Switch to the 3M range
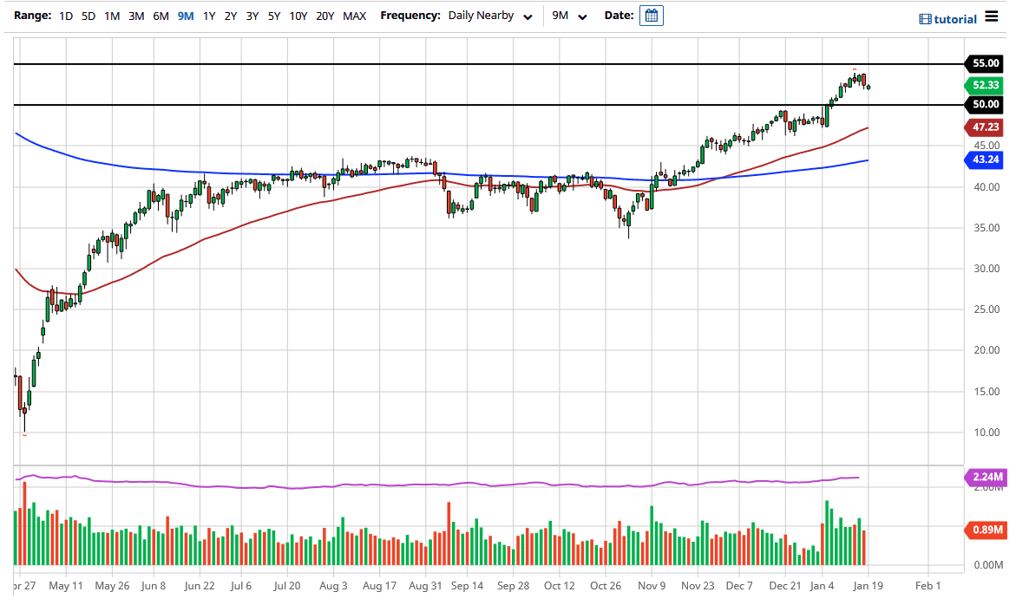Image resolution: width=1016 pixels, height=605 pixels. tap(135, 16)
